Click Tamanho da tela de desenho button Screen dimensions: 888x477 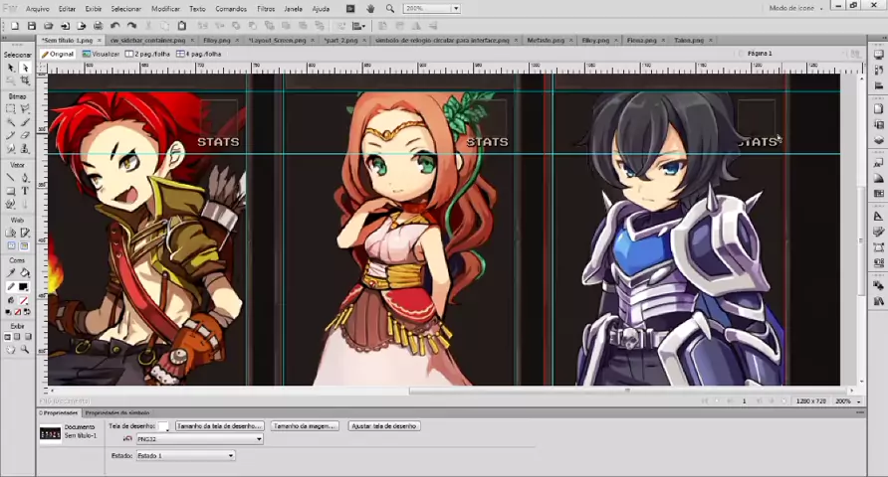219,425
